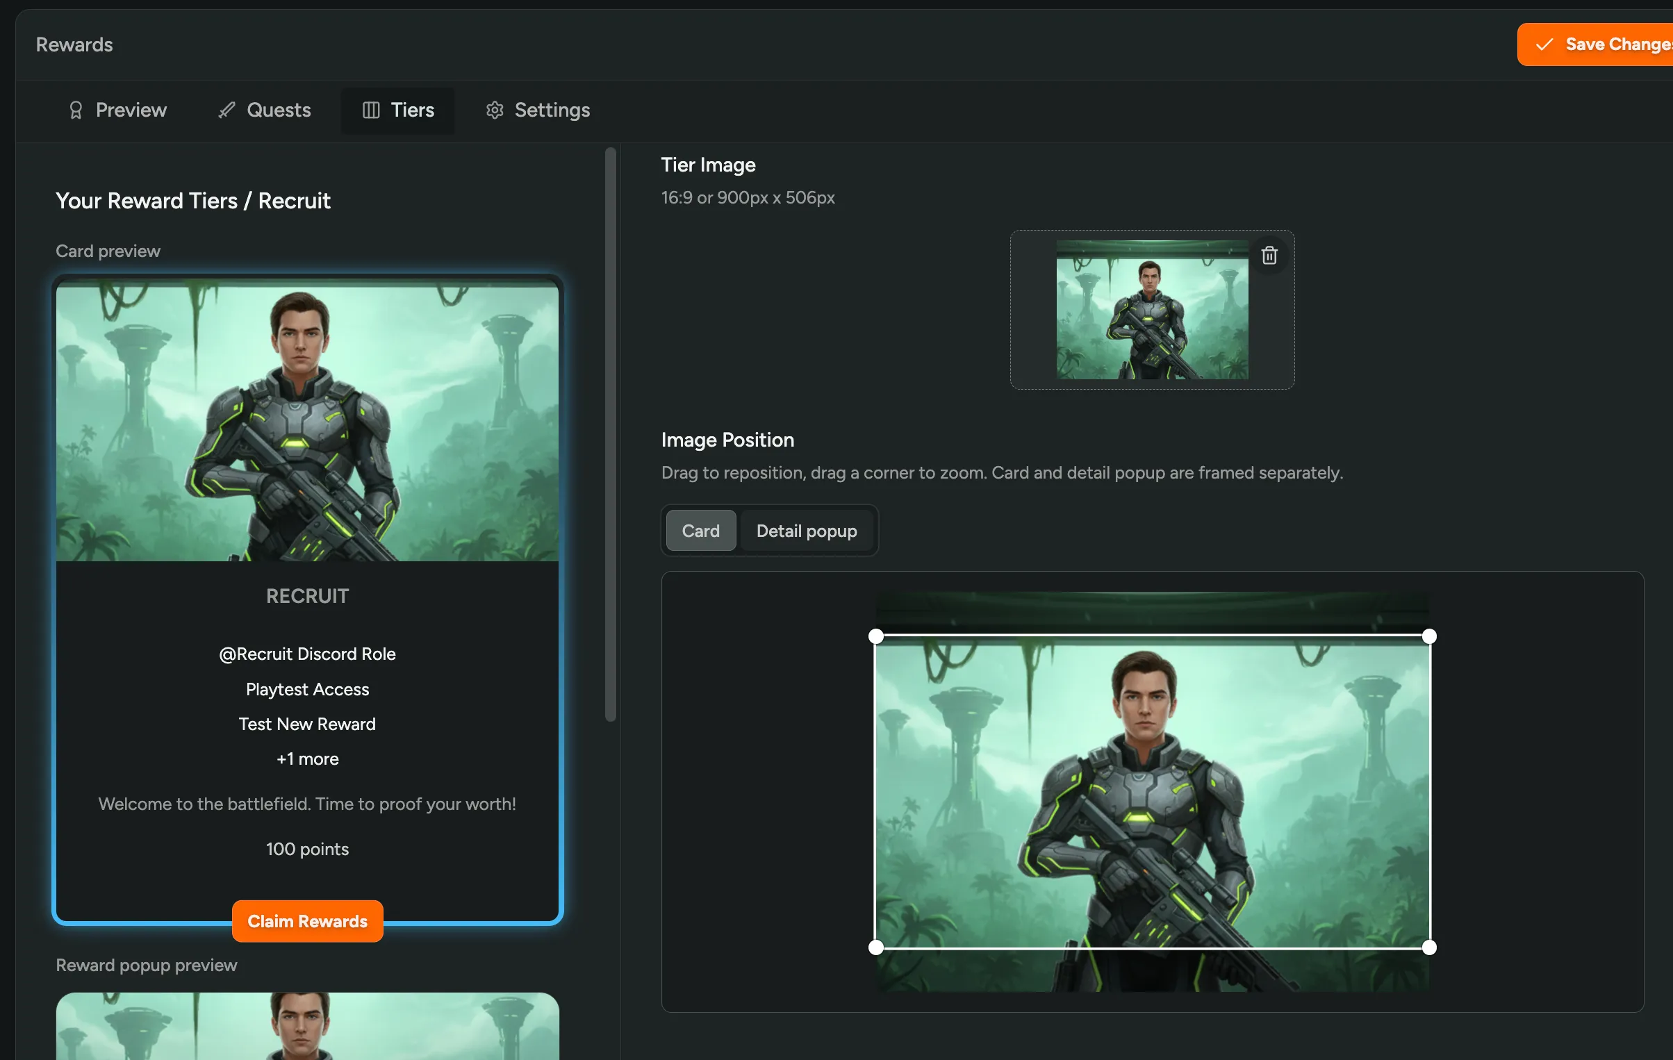The height and width of the screenshot is (1060, 1673).
Task: Click inside the image crop frame
Action: pos(1153,792)
